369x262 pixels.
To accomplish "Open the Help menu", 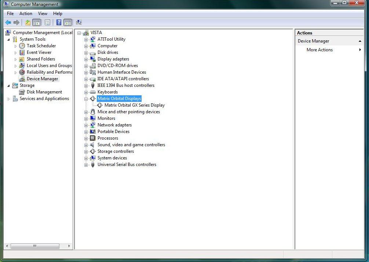I will (58, 14).
